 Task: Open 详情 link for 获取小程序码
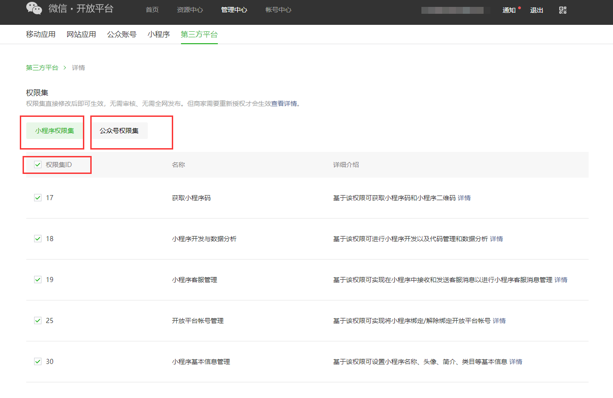tap(464, 198)
